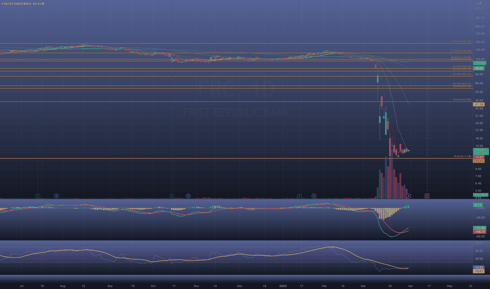The width and height of the screenshot is (490, 289).
Task: Select the 78.60%(173.75) Fibonacci level label
Action: coord(461,41)
